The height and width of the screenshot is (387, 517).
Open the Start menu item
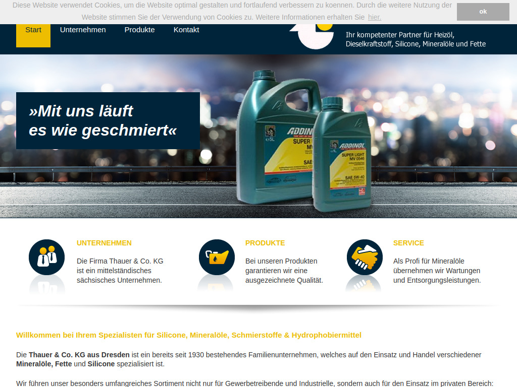pos(33,29)
